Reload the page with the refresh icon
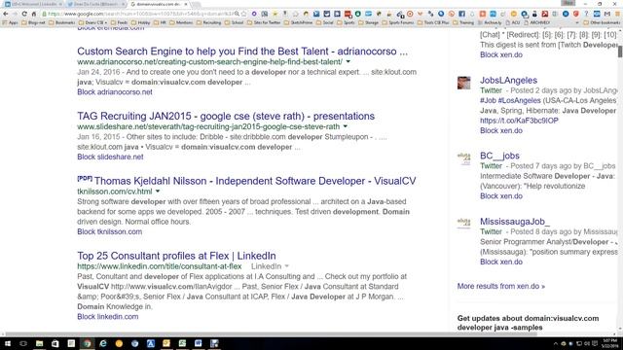Viewport: 623px width, 350px height. 24,14
